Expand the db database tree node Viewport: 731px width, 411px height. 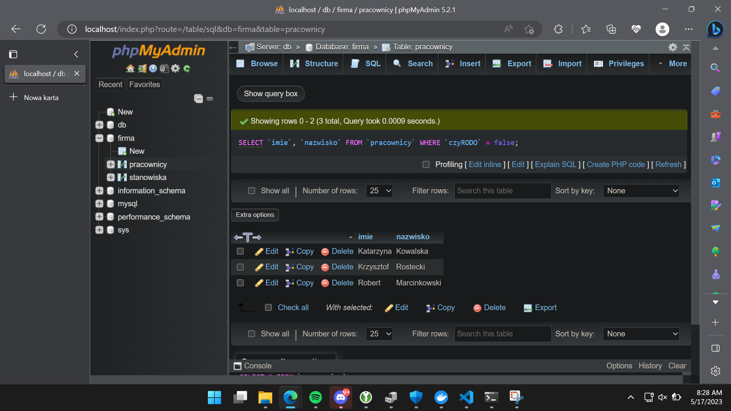tap(99, 125)
